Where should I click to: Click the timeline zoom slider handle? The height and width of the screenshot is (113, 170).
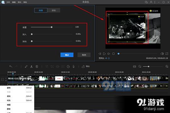149,67
